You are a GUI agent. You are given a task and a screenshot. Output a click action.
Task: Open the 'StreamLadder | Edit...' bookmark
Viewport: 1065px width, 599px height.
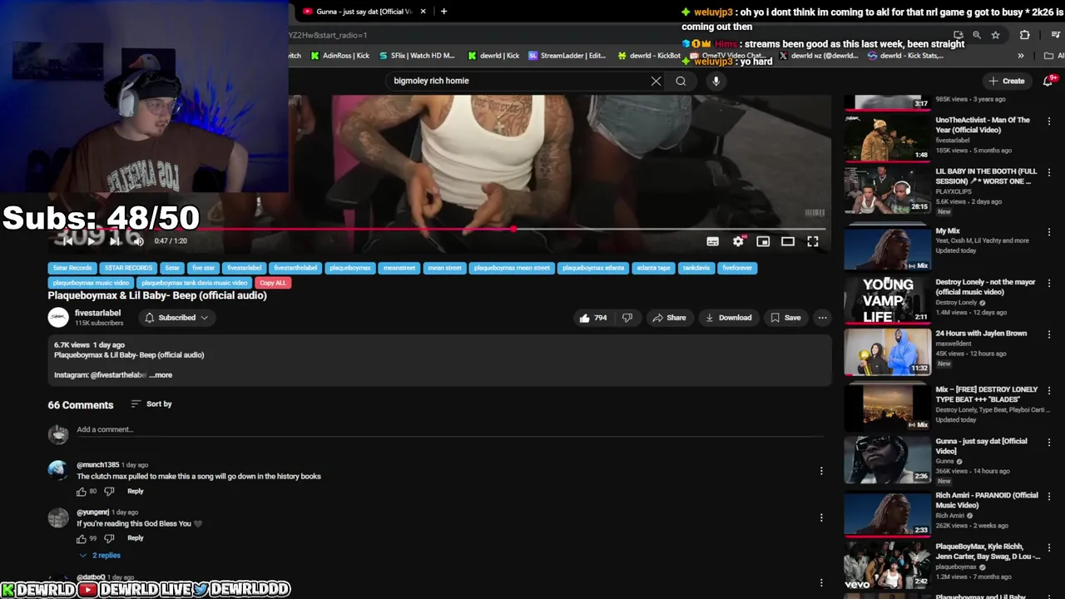click(x=567, y=56)
